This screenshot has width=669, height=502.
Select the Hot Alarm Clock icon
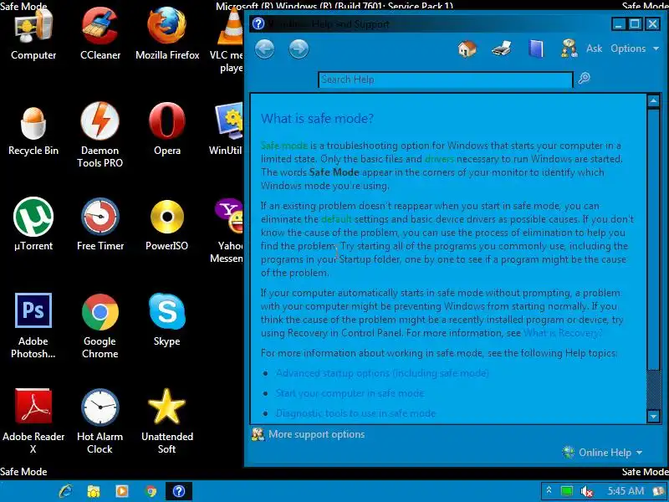coord(100,422)
